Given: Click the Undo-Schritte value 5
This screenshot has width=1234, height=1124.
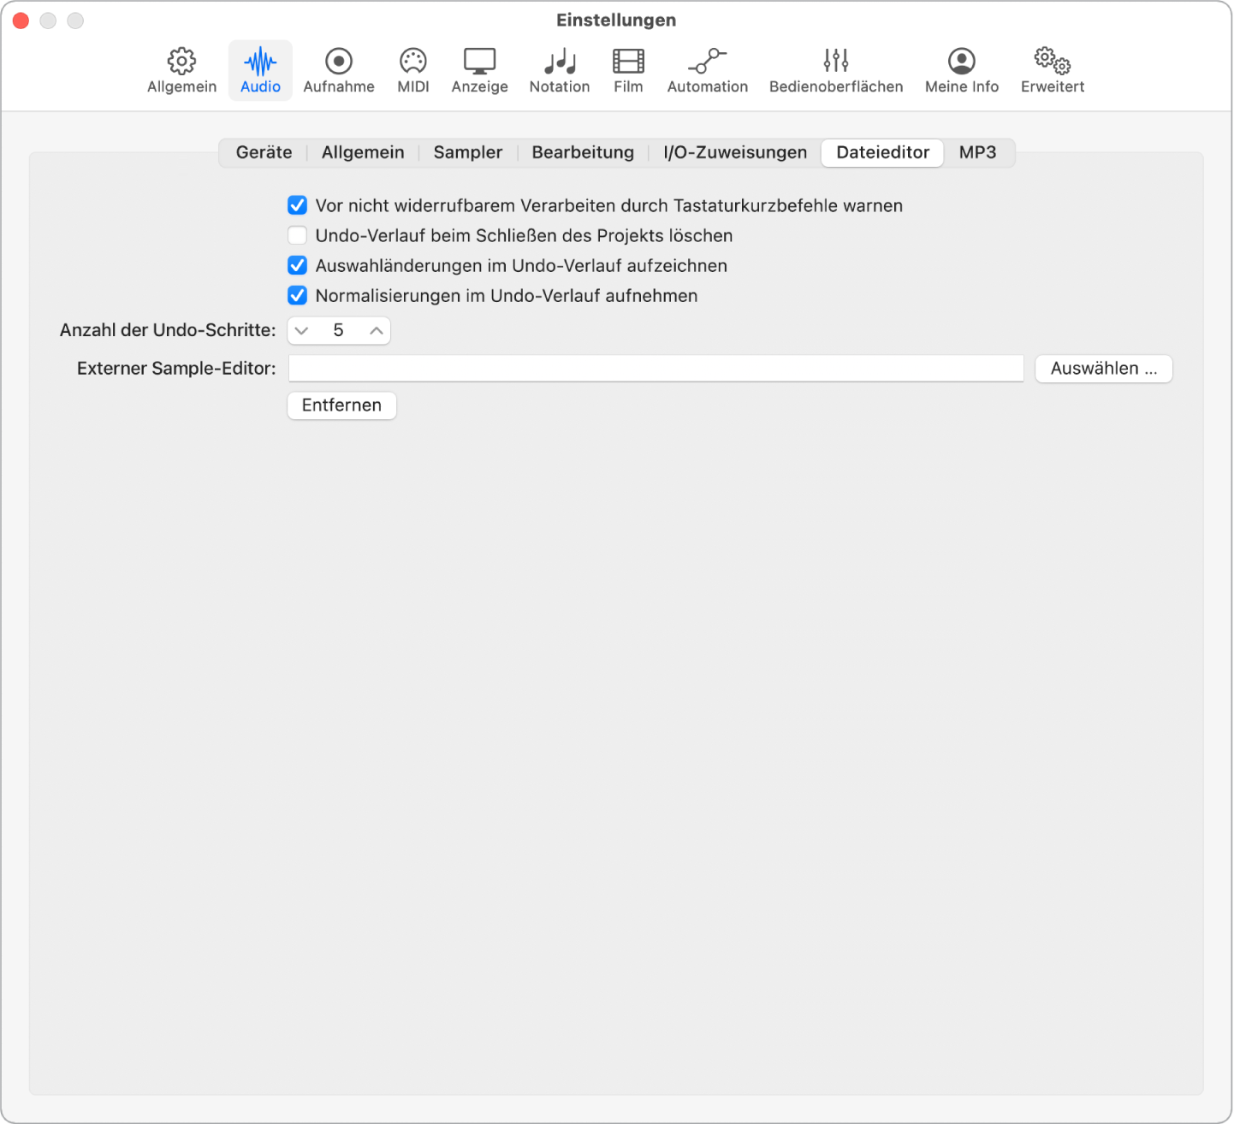Looking at the screenshot, I should tap(338, 330).
